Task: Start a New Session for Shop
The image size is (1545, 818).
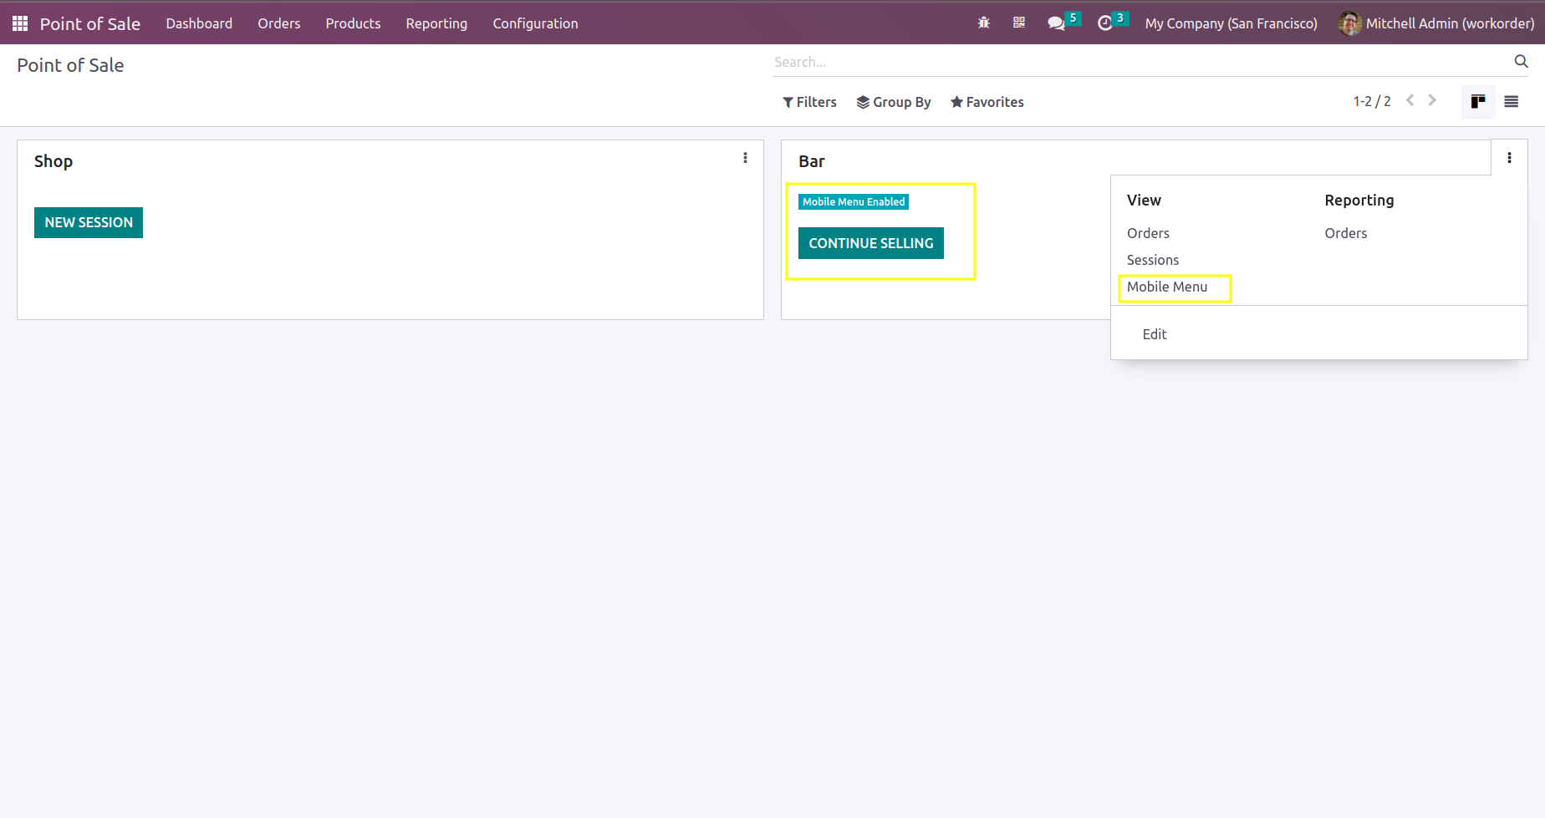Action: [89, 222]
